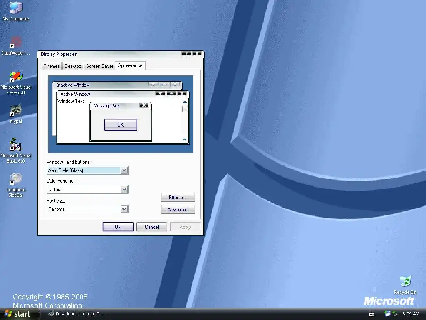426x320 pixels.
Task: Click the Aero Style (Glass) combo box
Action: click(x=87, y=170)
